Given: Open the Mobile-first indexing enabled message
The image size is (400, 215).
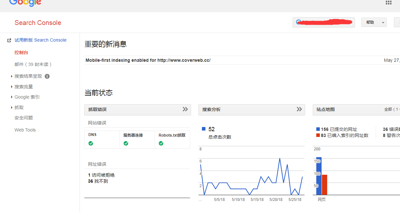Looking at the screenshot, I should (x=148, y=60).
